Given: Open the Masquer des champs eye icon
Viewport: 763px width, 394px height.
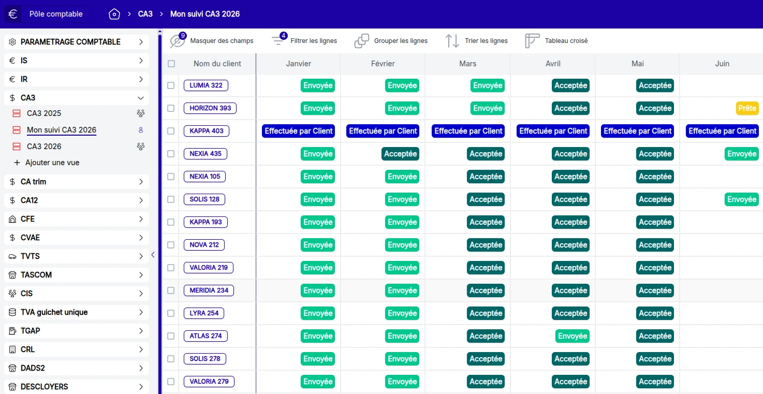Looking at the screenshot, I should point(178,41).
